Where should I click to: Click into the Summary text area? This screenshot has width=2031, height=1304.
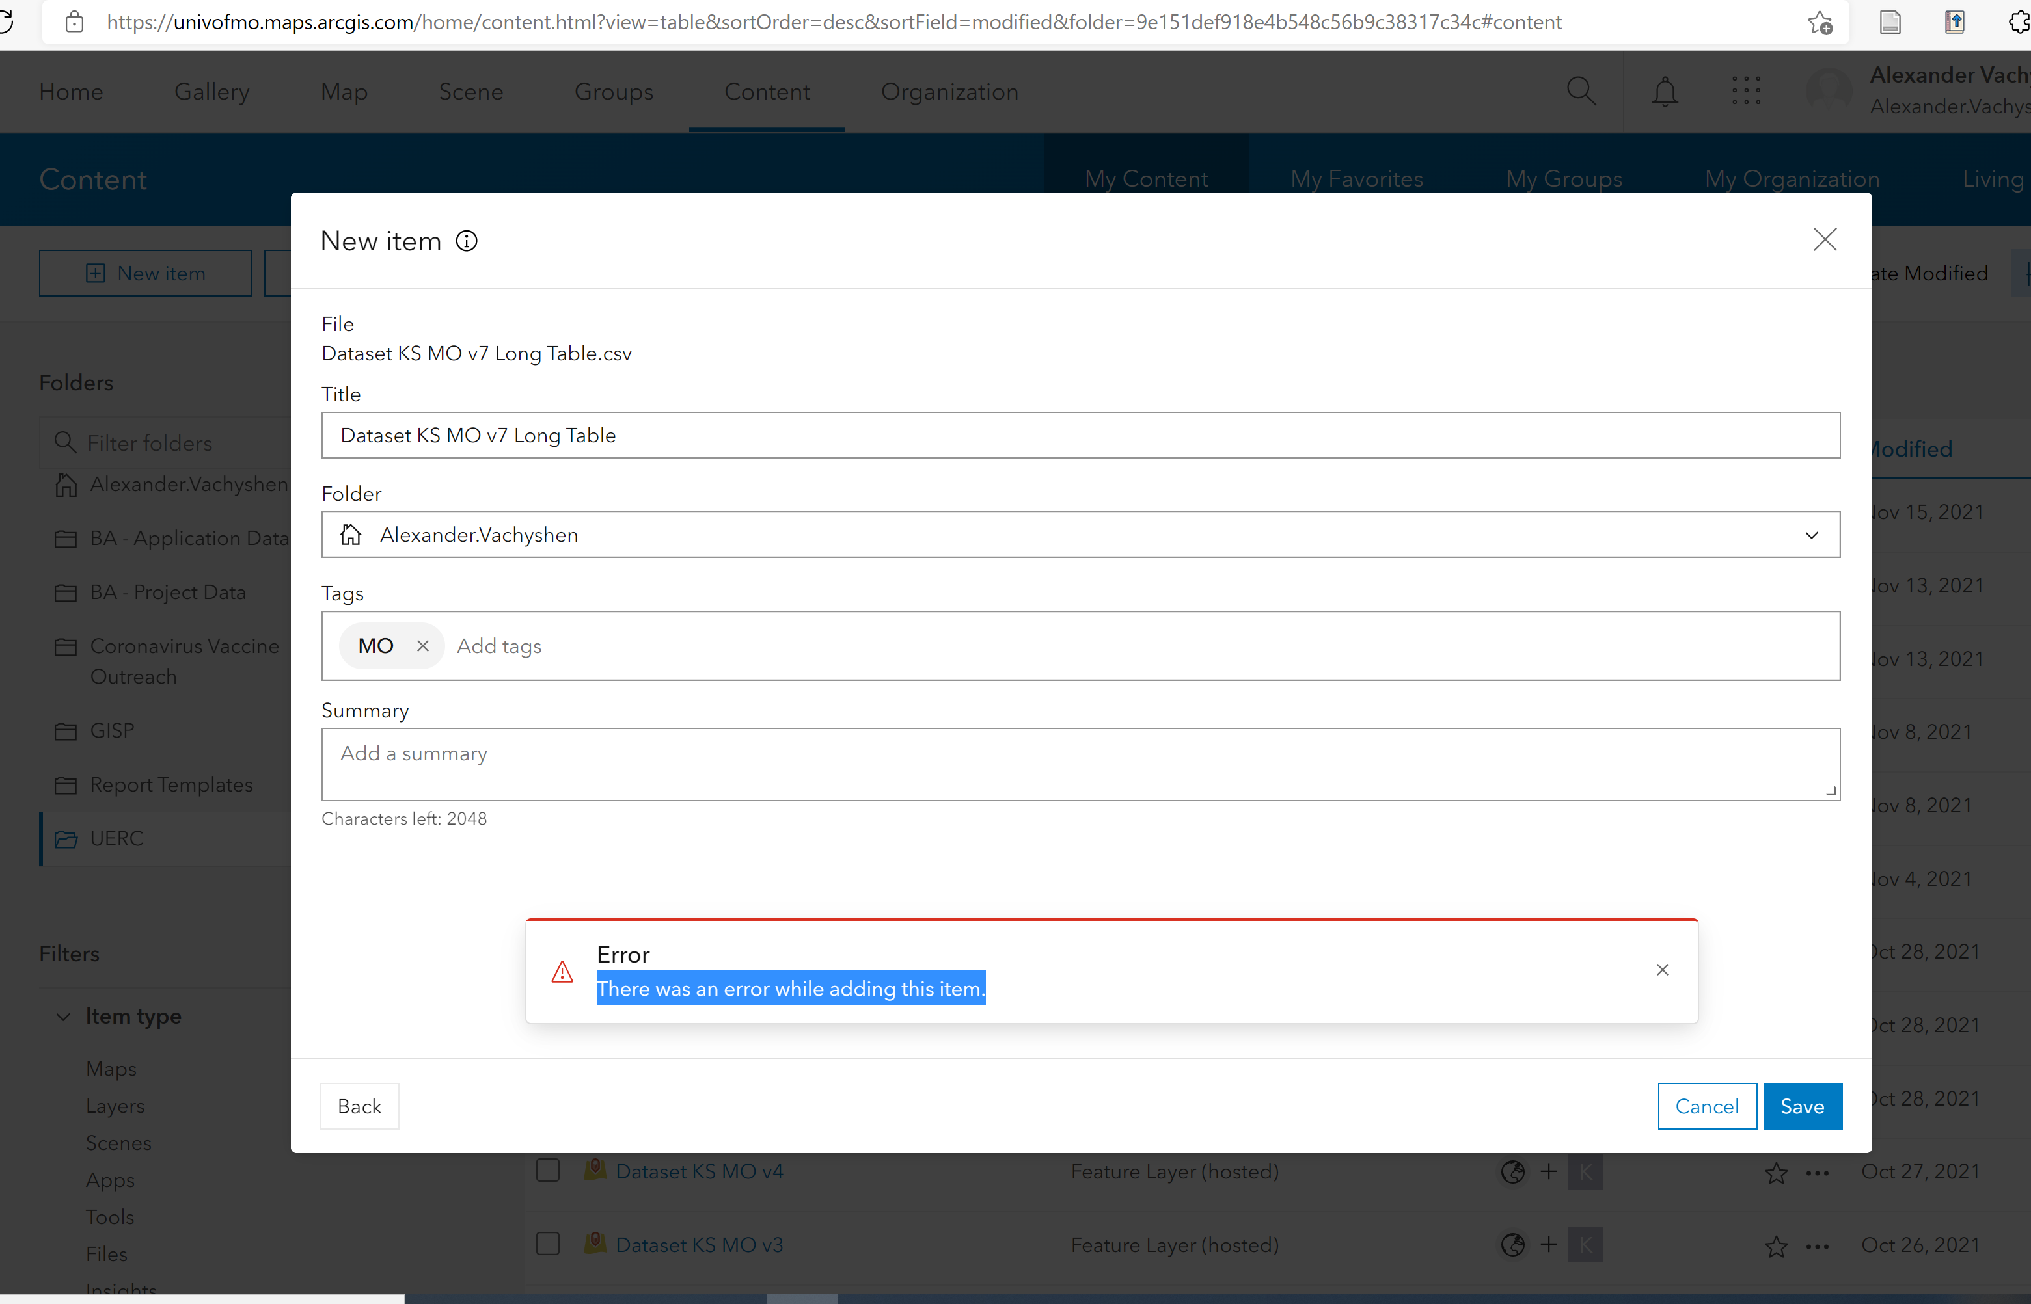[x=1080, y=764]
